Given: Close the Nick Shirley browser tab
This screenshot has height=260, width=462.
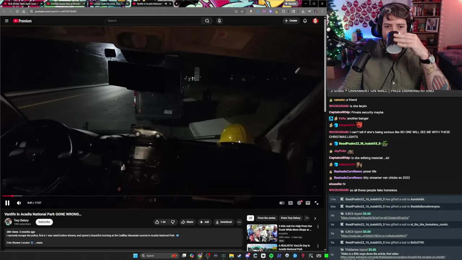Looking at the screenshot, I should click(41, 4).
